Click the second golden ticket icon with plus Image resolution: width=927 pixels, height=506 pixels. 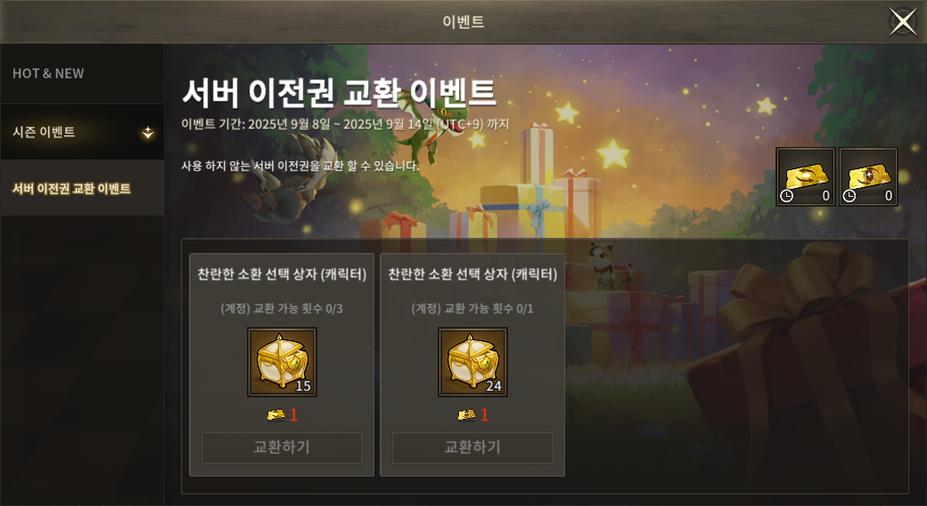point(868,176)
